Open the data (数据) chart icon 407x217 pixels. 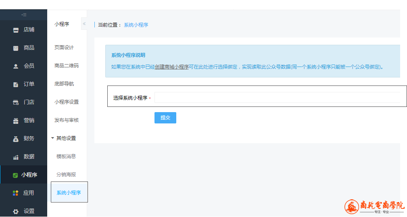click(16, 157)
